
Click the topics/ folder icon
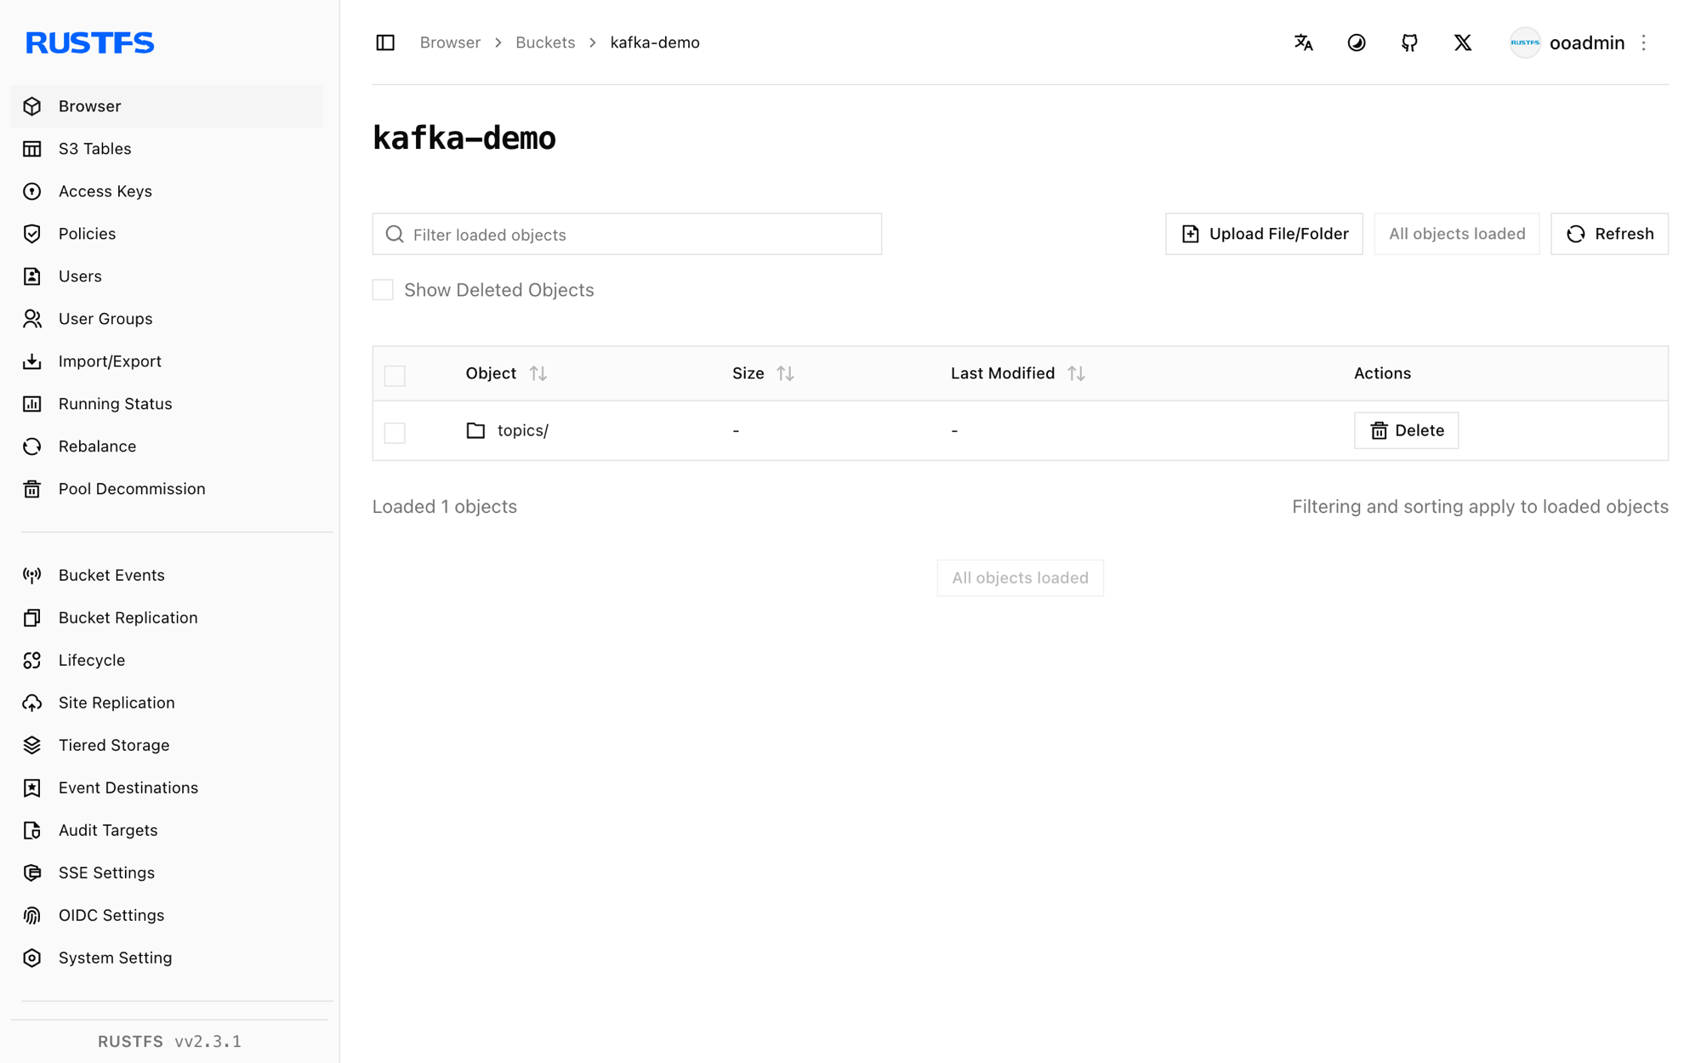point(475,430)
